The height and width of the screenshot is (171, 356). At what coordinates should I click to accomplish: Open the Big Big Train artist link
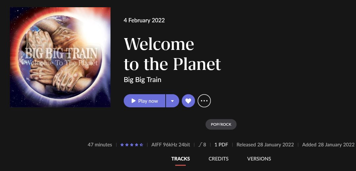tap(142, 80)
